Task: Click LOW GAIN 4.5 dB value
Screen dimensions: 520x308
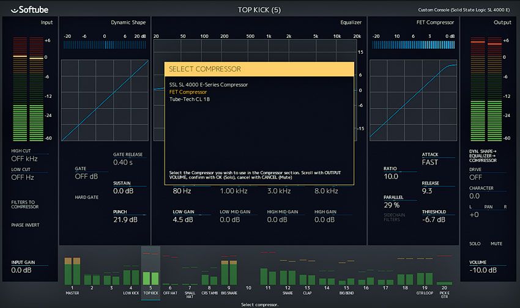Action: [183, 219]
